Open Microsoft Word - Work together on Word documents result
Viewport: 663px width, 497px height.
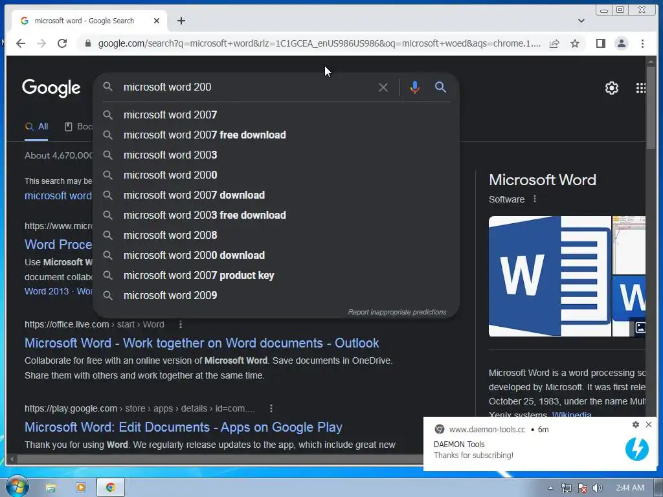pos(202,343)
